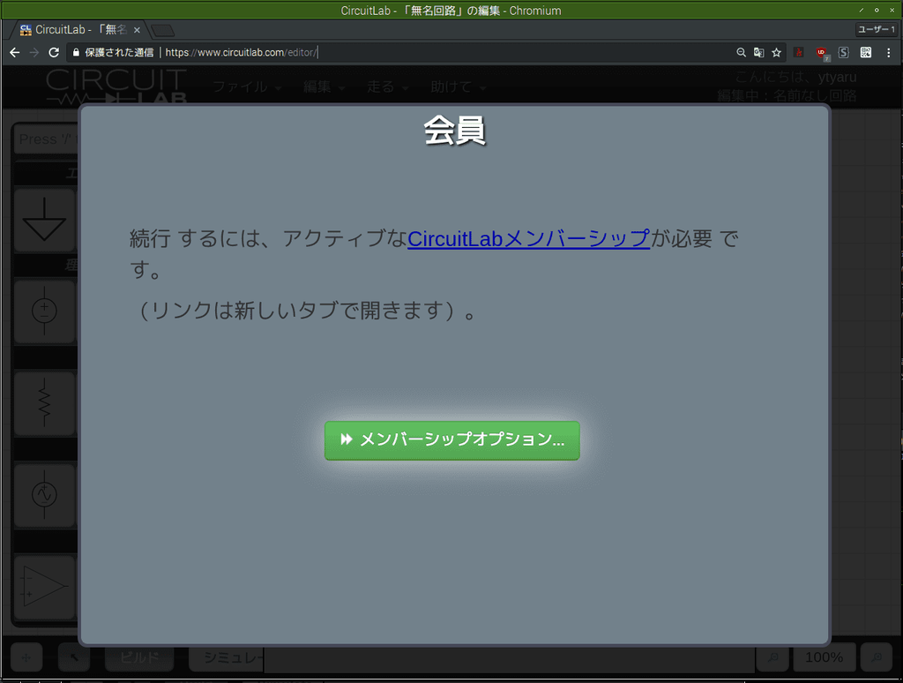Select the AC sine source component
Screen dimensions: 903x683
click(45, 495)
